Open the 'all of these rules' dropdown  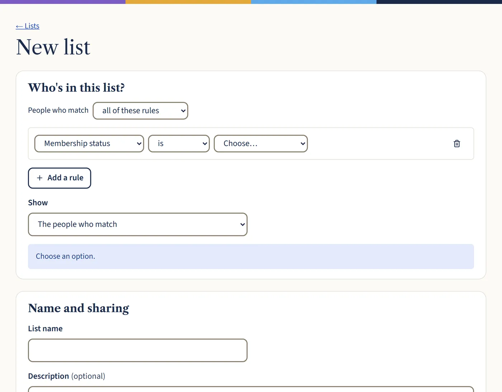(x=141, y=111)
